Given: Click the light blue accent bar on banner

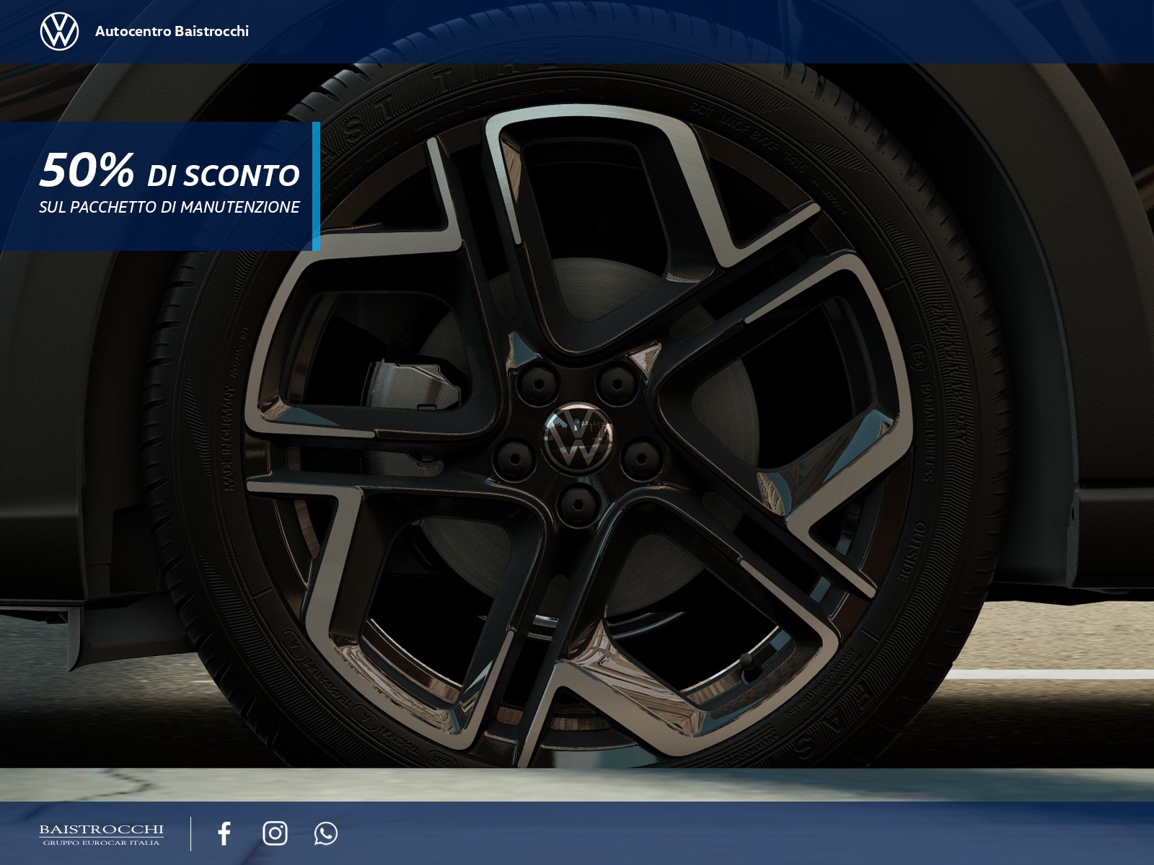Looking at the screenshot, I should point(316,187).
